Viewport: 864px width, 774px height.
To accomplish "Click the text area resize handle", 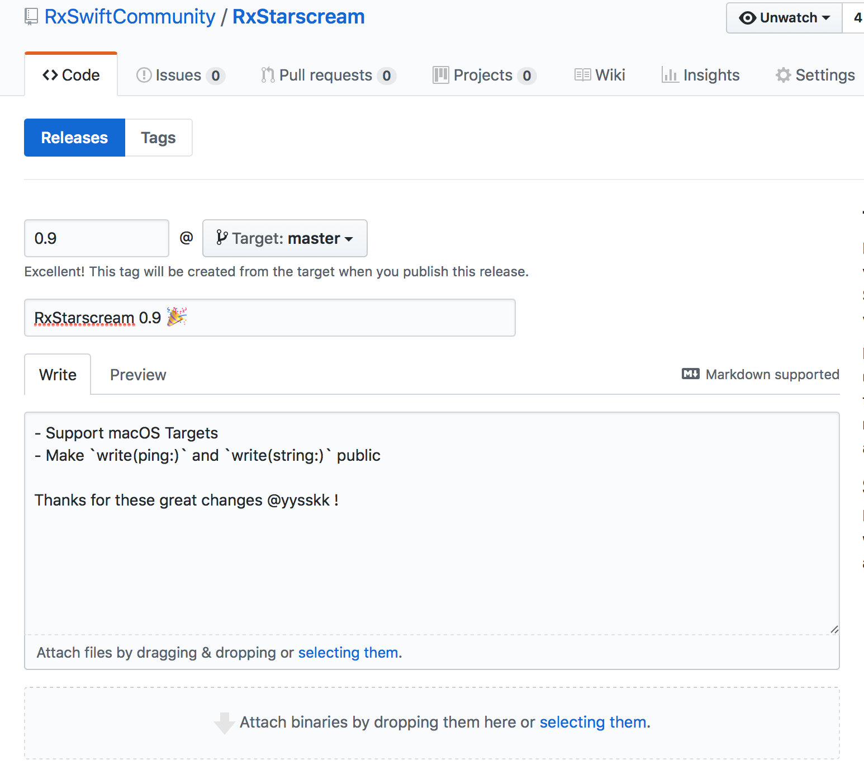I will (834, 629).
